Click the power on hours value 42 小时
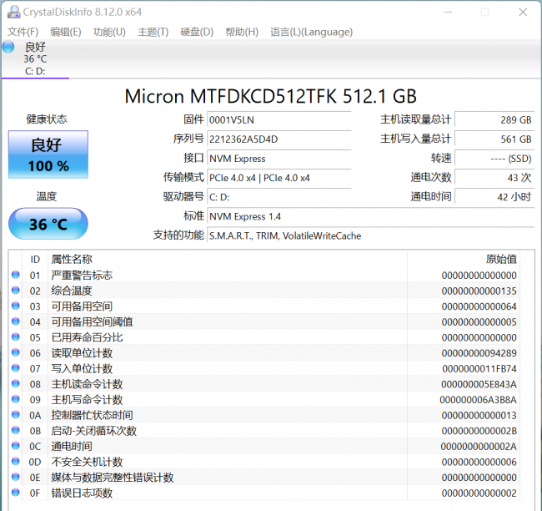Image resolution: width=542 pixels, height=511 pixels. pyautogui.click(x=494, y=197)
